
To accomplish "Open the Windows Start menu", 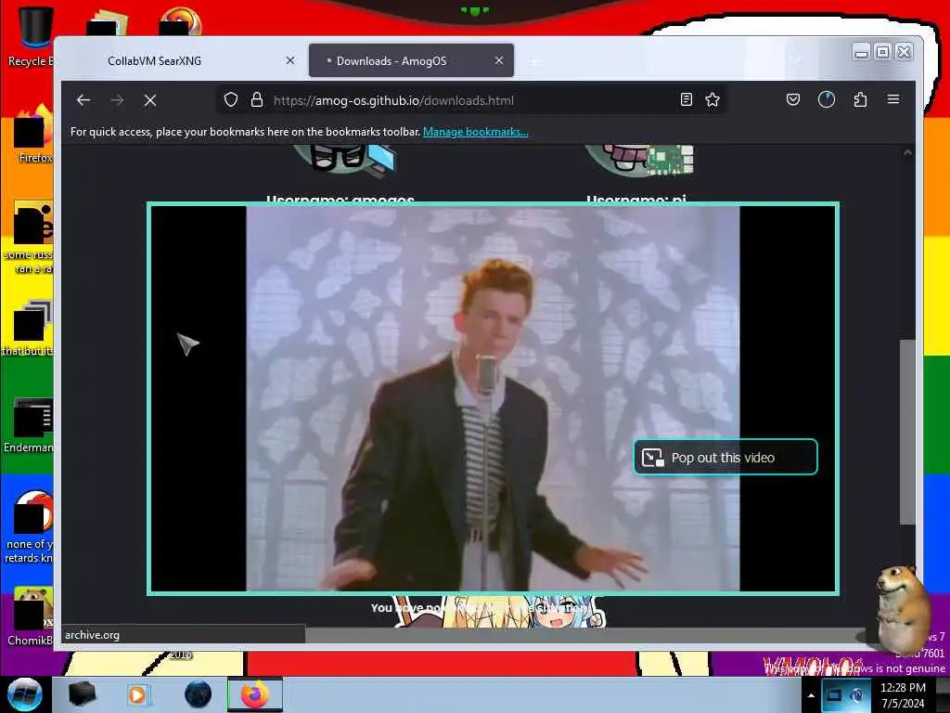I will click(25, 694).
